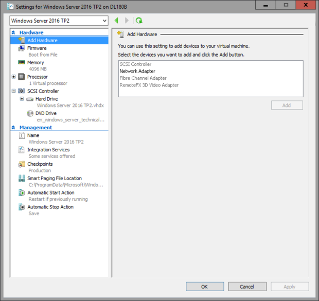Open Automatic Stop Action setting
319x301 pixels.
click(x=50, y=207)
